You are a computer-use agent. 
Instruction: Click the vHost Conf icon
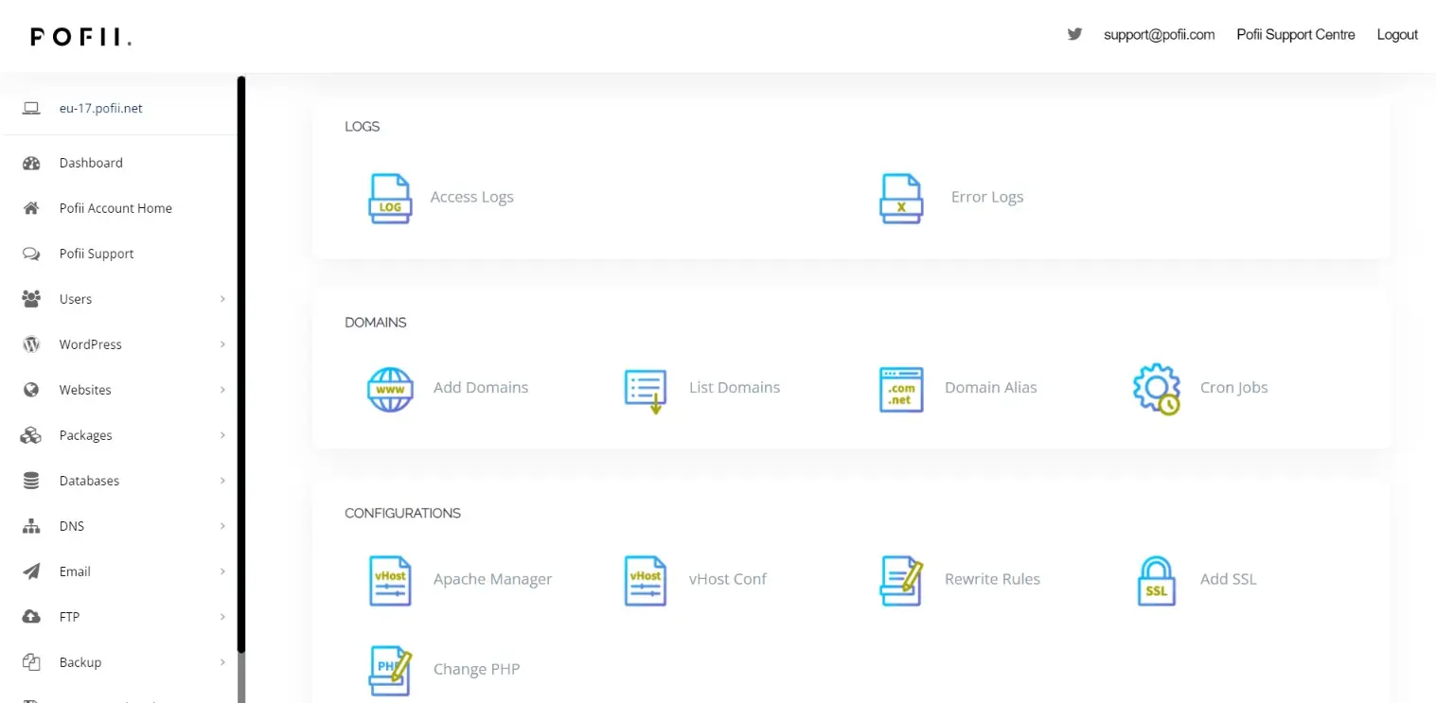(x=646, y=580)
